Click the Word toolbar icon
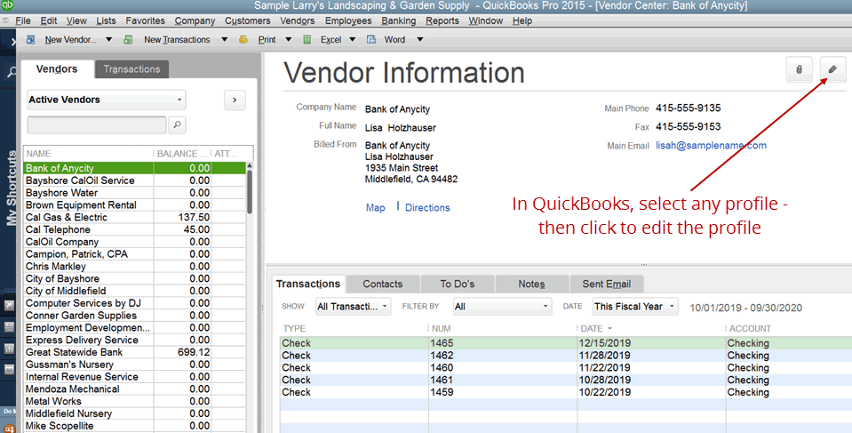The image size is (852, 433). [371, 40]
